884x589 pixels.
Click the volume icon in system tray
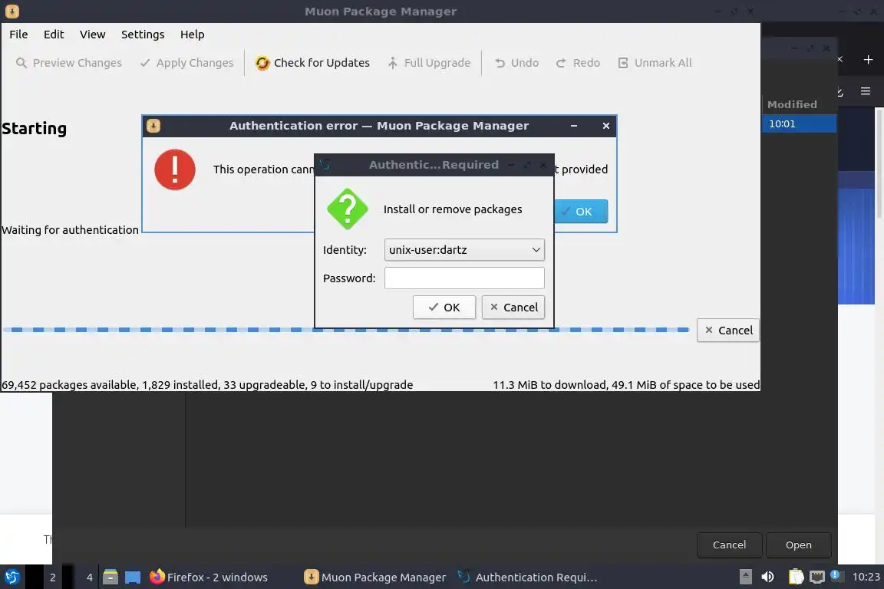click(767, 577)
